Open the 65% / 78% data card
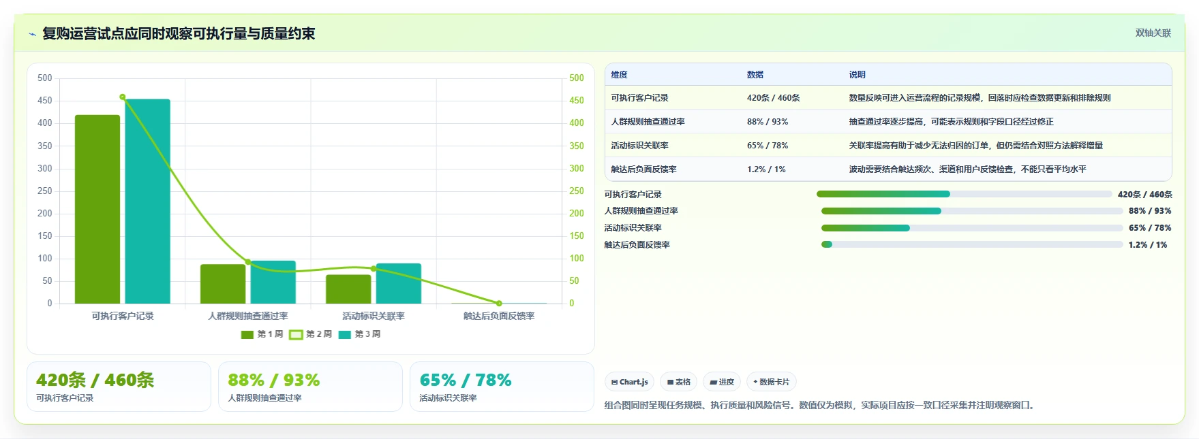The width and height of the screenshot is (1199, 439). click(502, 387)
